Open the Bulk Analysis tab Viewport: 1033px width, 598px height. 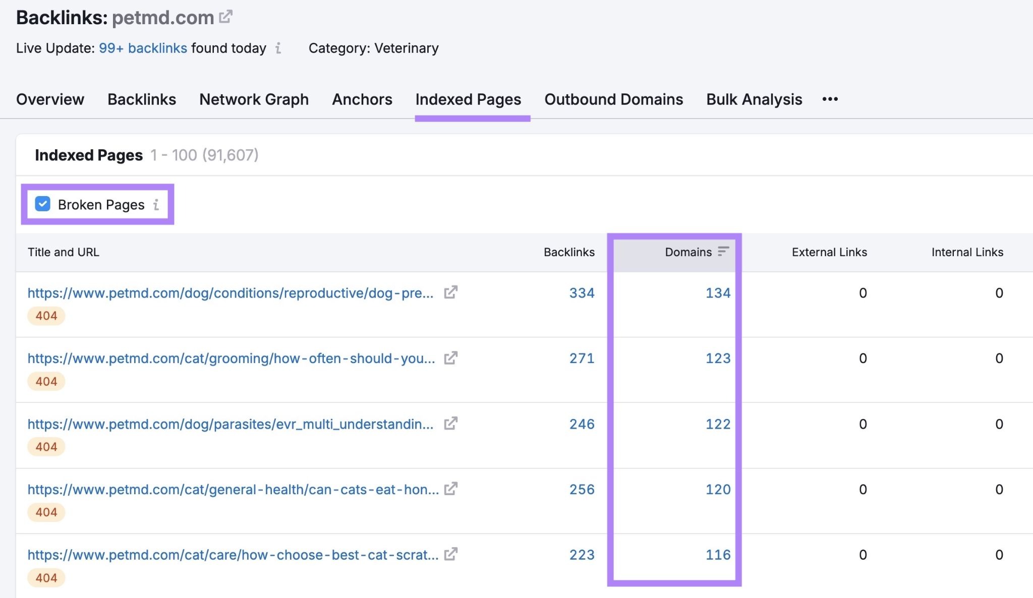coord(753,99)
